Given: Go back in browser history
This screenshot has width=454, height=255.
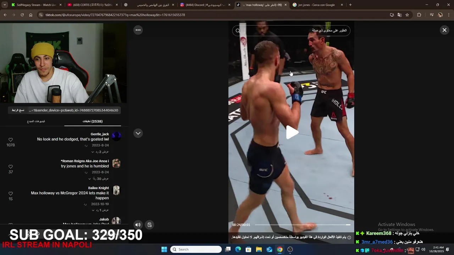Looking at the screenshot, I should click(x=5, y=15).
